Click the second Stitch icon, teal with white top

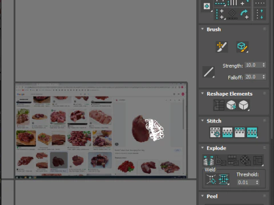pos(227,132)
